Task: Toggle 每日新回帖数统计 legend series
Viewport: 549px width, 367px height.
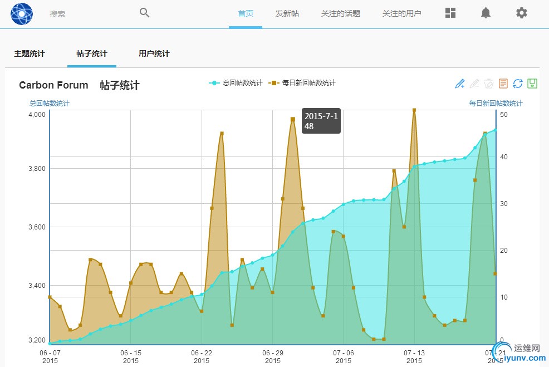Action: 302,83
